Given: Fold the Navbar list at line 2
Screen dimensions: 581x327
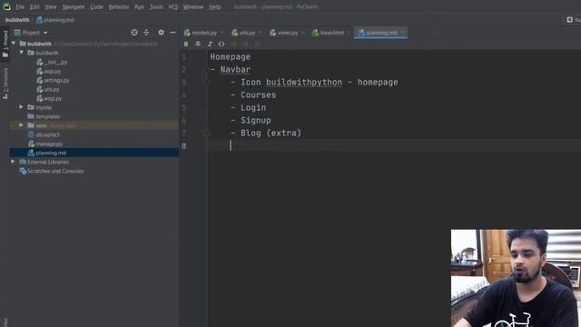Looking at the screenshot, I should pyautogui.click(x=207, y=69).
